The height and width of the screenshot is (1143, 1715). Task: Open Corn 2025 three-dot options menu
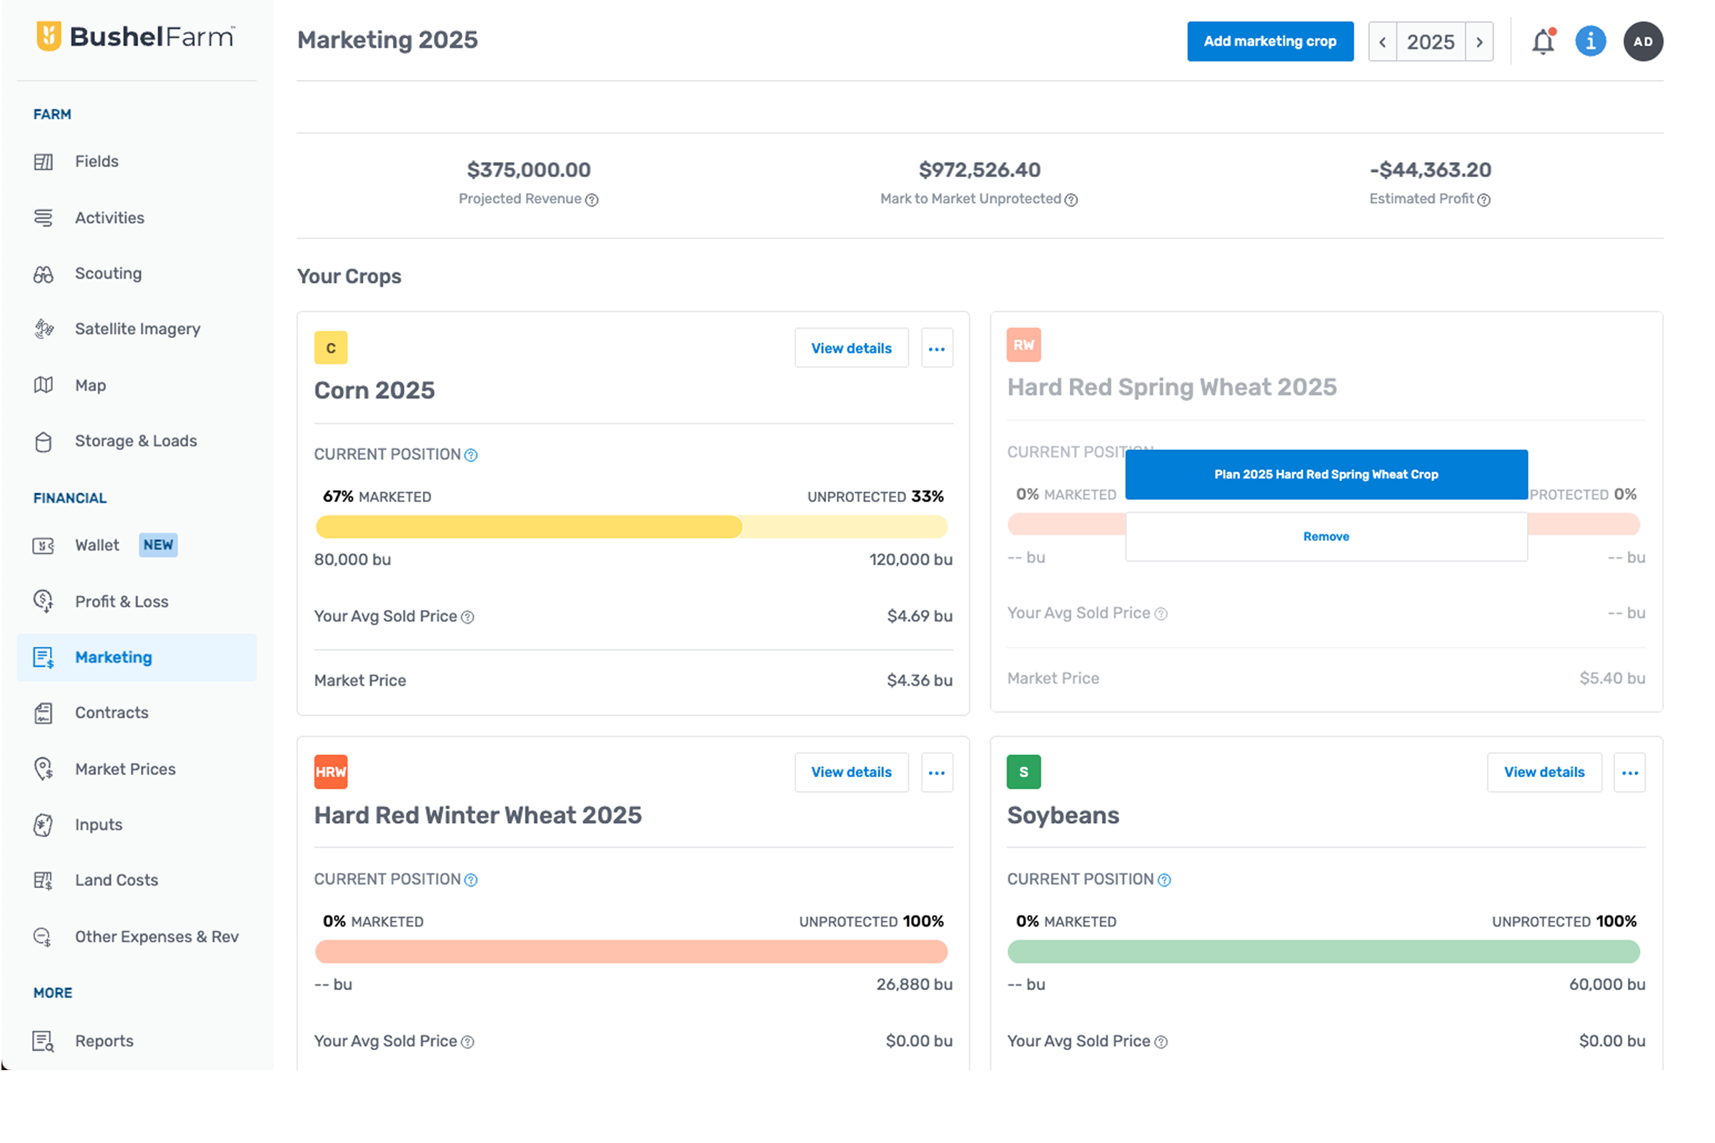coord(937,349)
